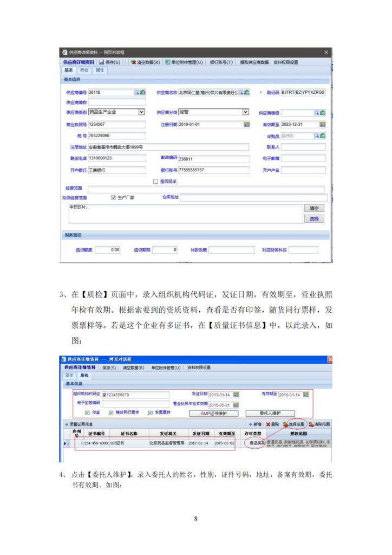The width and height of the screenshot is (392, 555).
Task: Click 保存(S) in the 基本 tab dialog
Action: click(109, 62)
